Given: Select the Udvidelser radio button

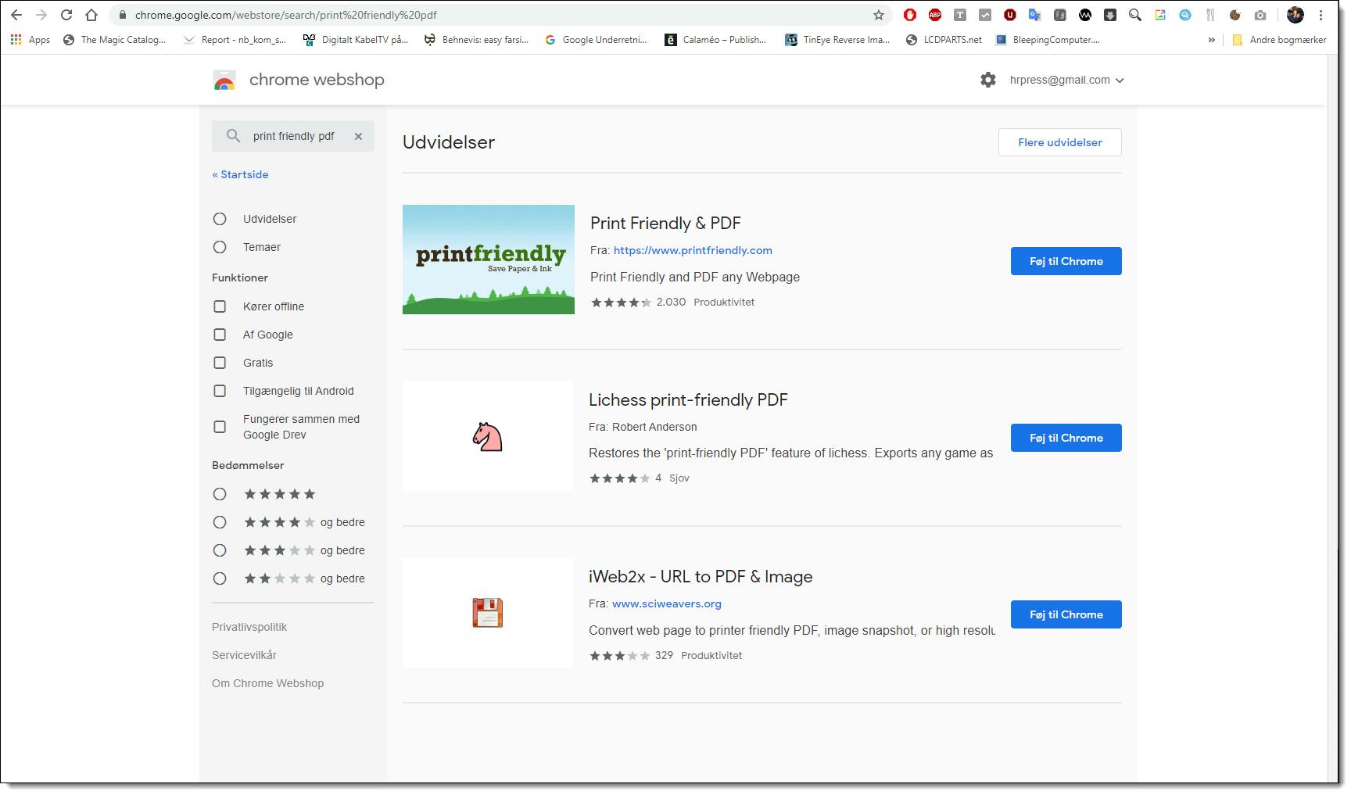Looking at the screenshot, I should click(220, 219).
